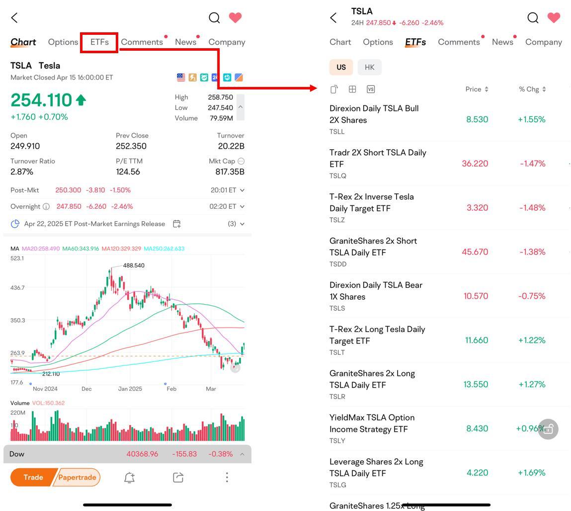
Task: Expand Dow index bar chevron
Action: [242, 454]
